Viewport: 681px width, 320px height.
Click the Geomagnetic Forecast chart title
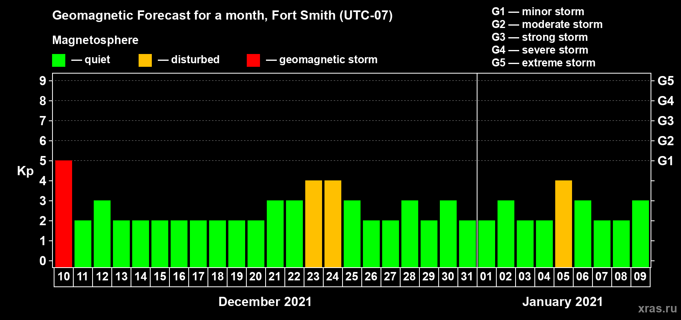coord(222,16)
